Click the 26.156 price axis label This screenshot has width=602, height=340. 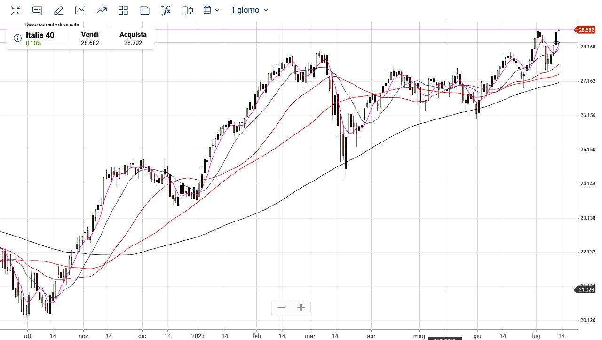[588, 115]
